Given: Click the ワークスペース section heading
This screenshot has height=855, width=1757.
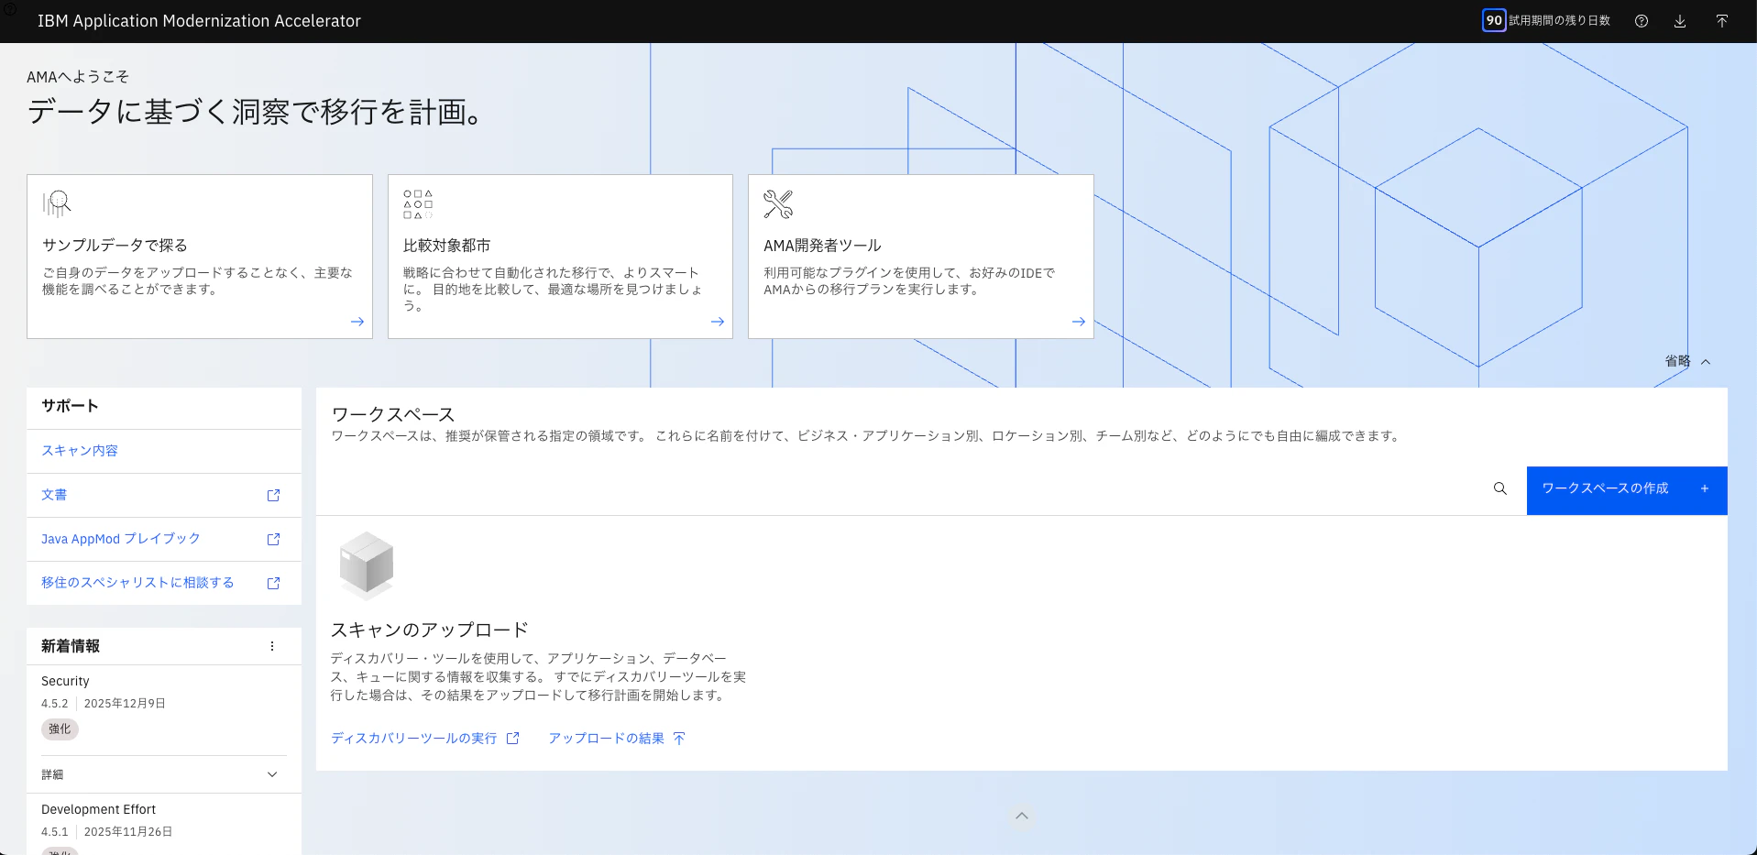Looking at the screenshot, I should [x=393, y=414].
